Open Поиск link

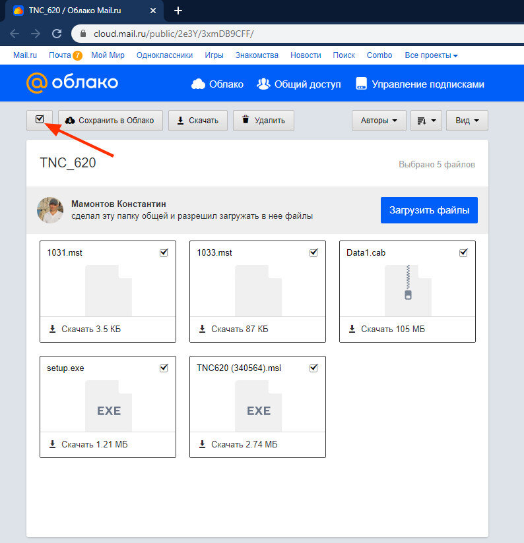coord(344,55)
